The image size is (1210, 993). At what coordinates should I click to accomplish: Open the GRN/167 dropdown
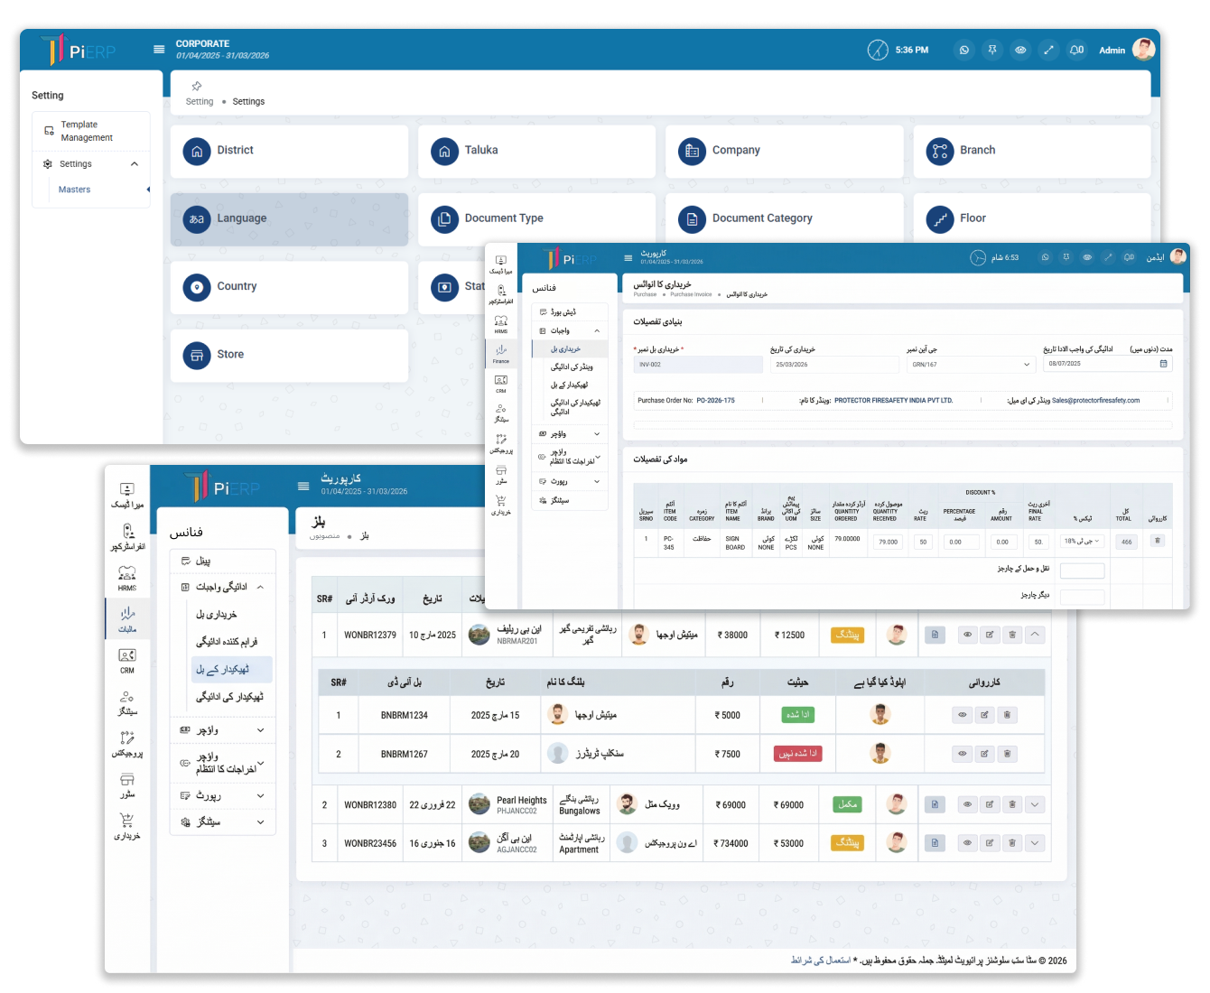pos(971,365)
